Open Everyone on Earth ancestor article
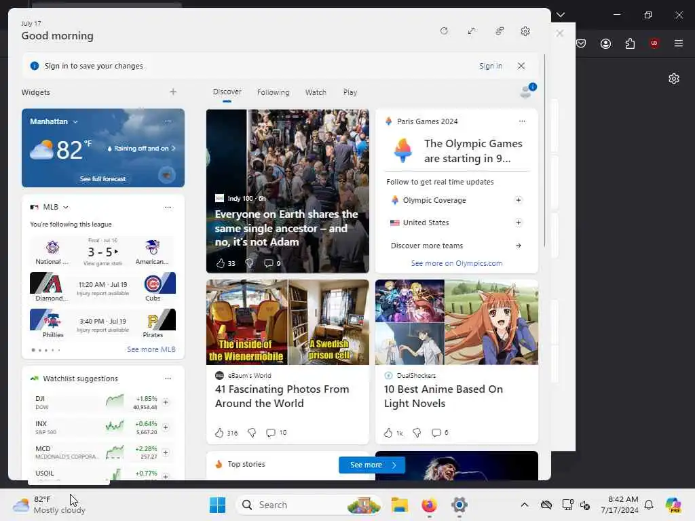Image resolution: width=695 pixels, height=521 pixels. (x=286, y=228)
